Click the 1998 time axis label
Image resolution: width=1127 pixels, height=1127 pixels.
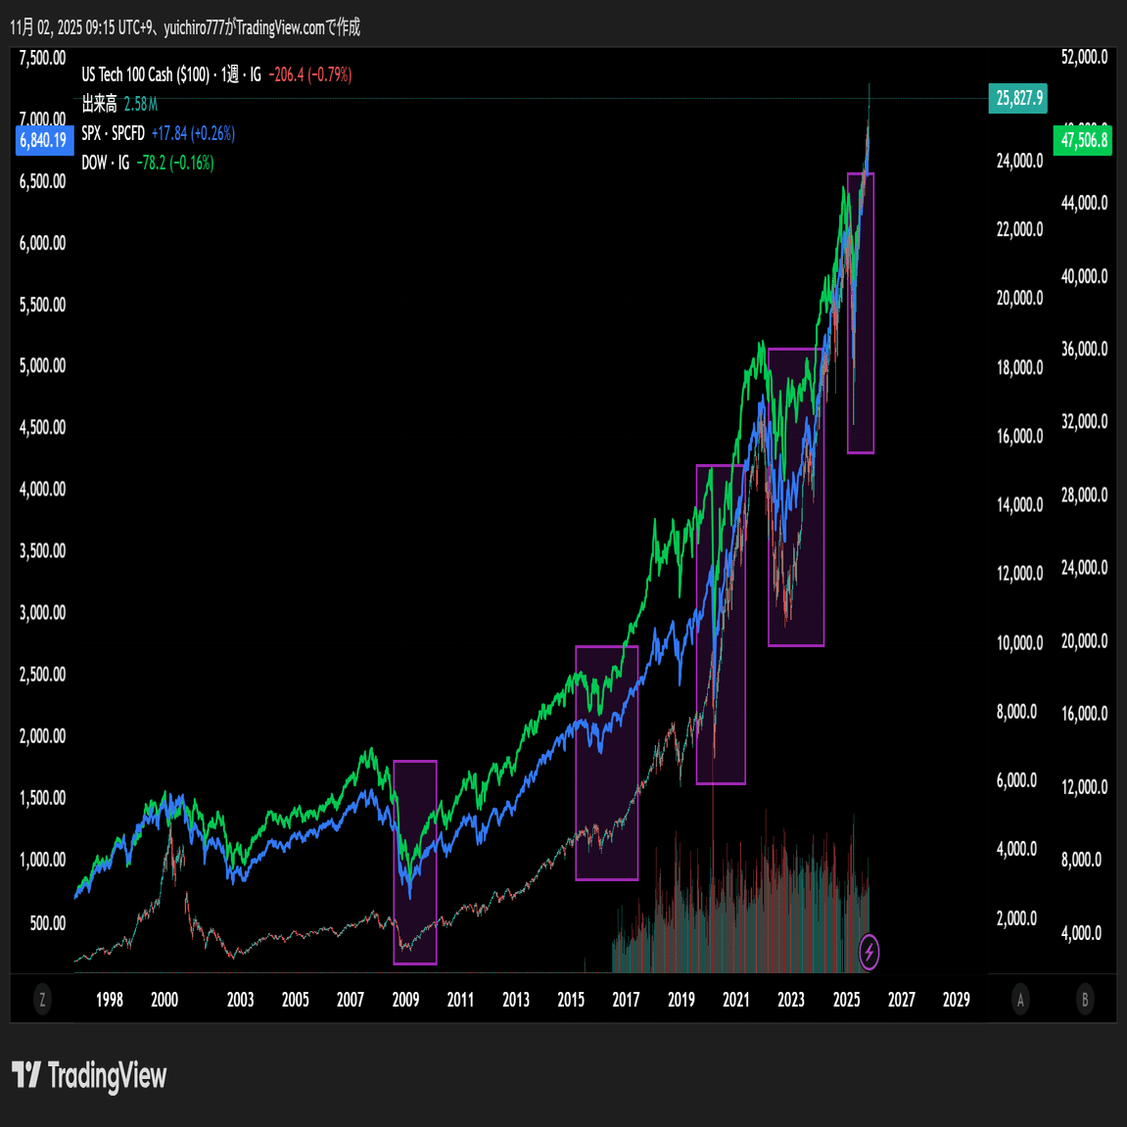[110, 999]
